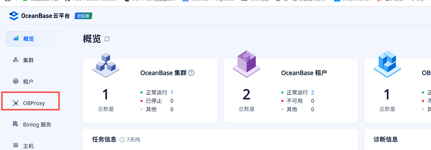This screenshot has height=150, width=431.
Task: Open 主机 via its host icon
Action: point(16,145)
